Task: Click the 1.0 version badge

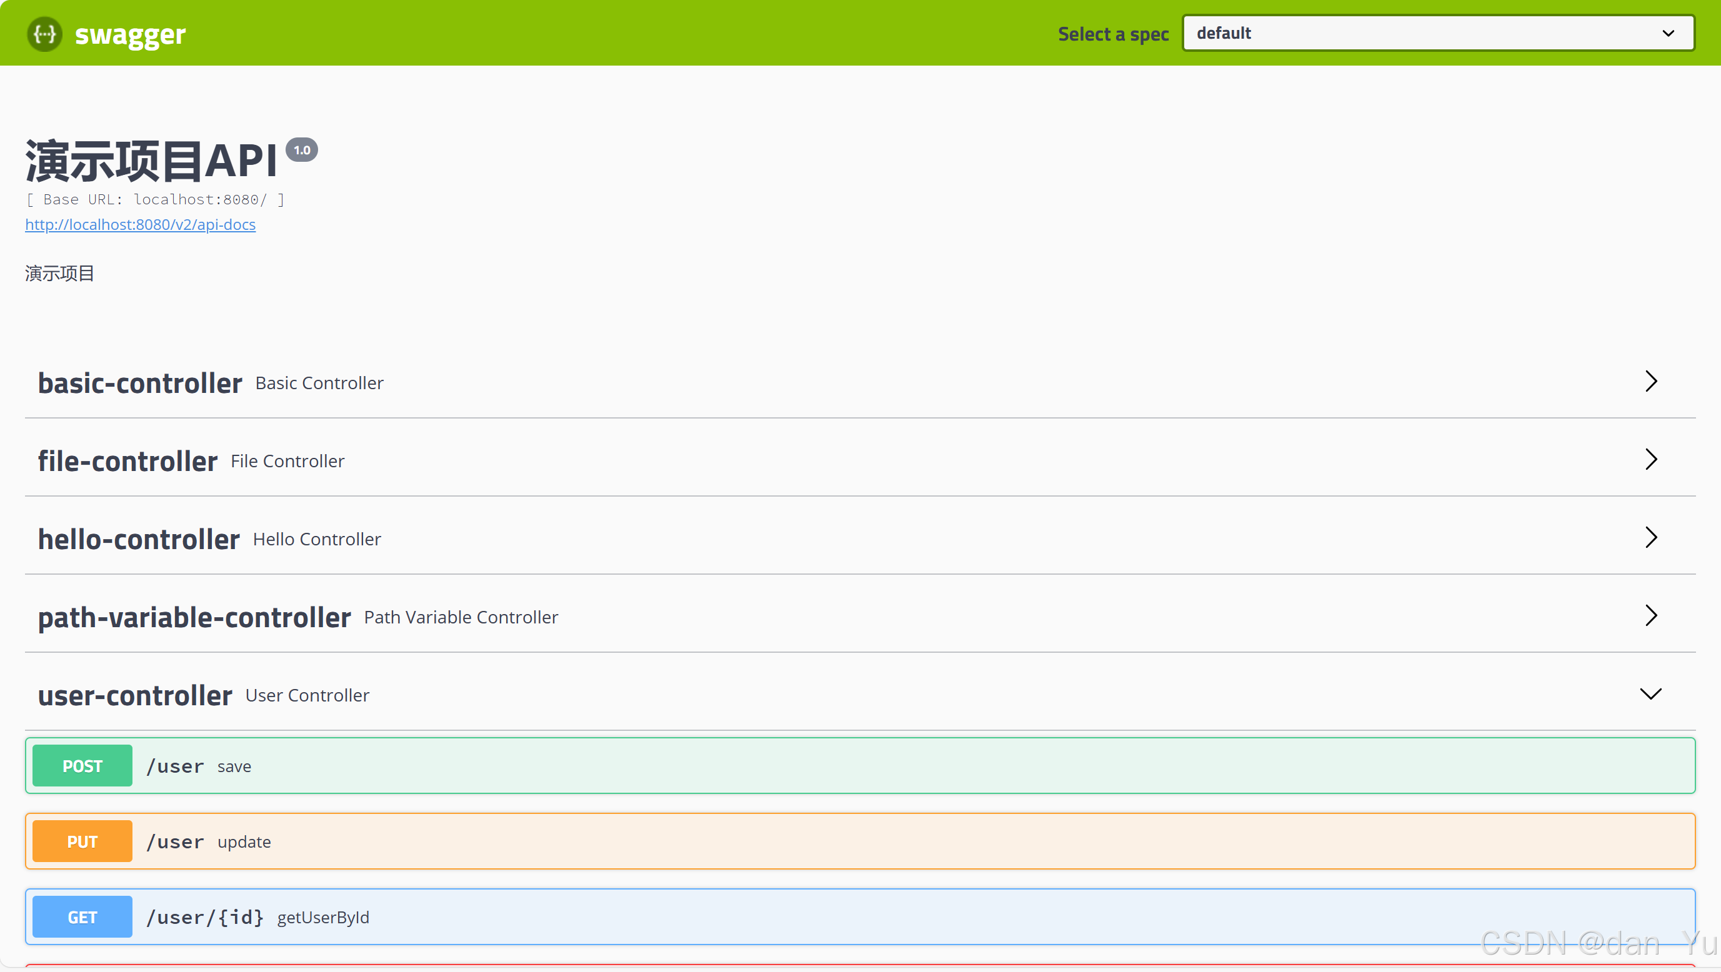Action: pos(301,149)
